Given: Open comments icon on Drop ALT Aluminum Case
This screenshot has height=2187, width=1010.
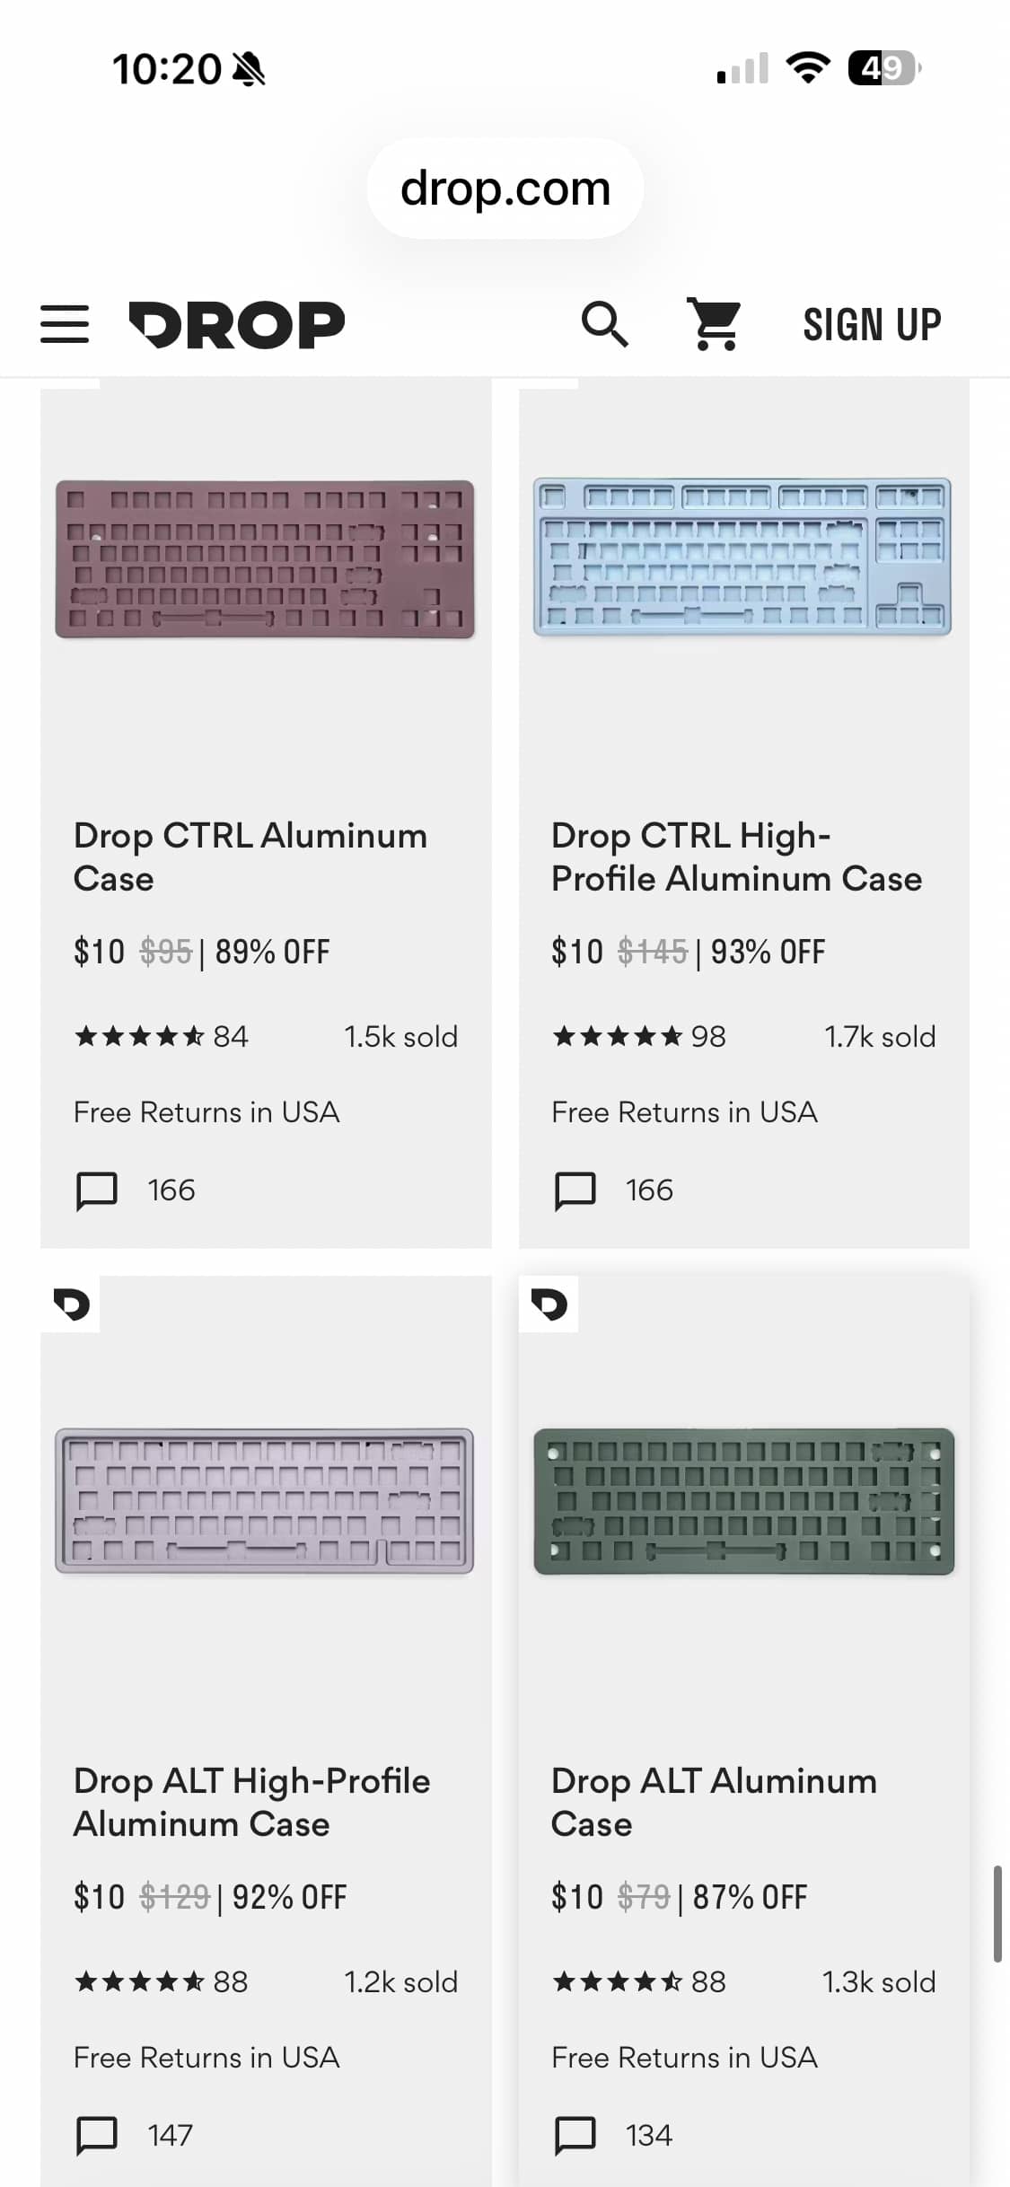Looking at the screenshot, I should point(575,2135).
